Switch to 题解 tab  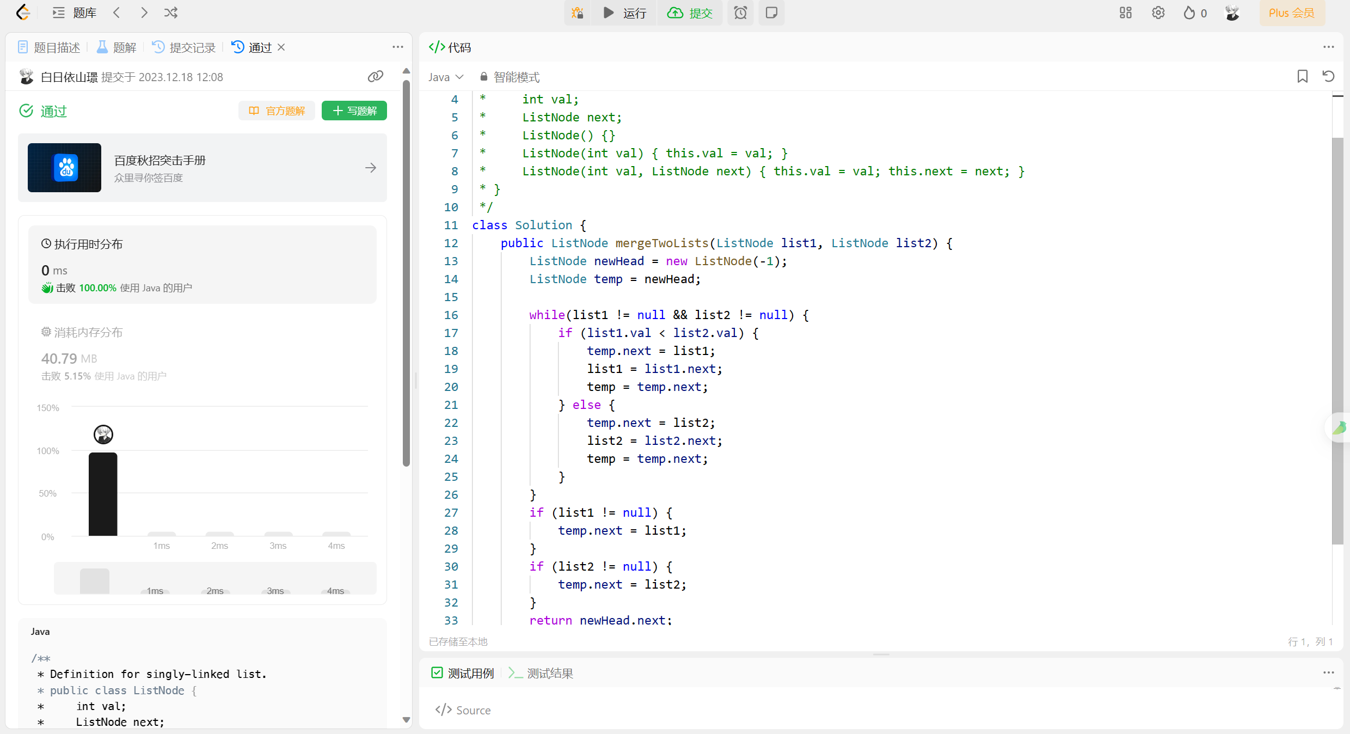click(x=116, y=47)
